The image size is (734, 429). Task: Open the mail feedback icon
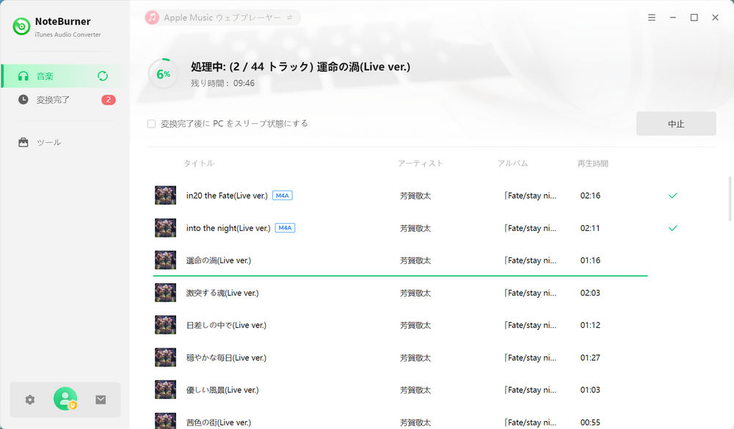click(101, 400)
